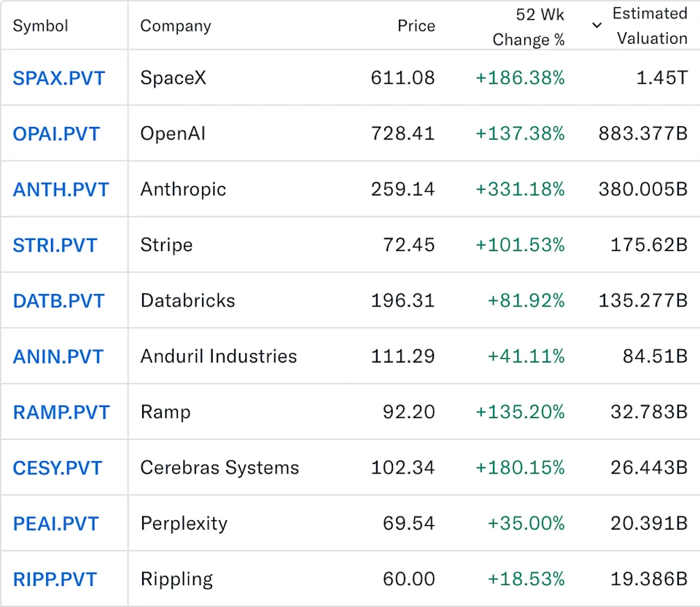The width and height of the screenshot is (700, 607).
Task: Click the Symbol column header
Action: (40, 26)
